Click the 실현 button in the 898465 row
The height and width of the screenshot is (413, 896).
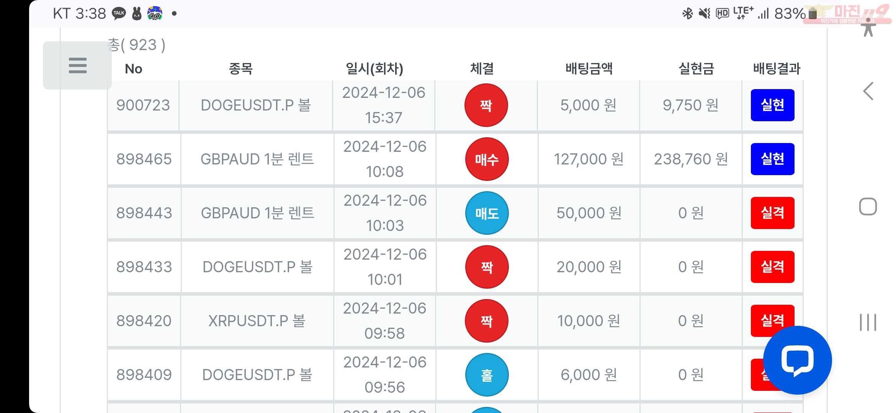tap(772, 159)
